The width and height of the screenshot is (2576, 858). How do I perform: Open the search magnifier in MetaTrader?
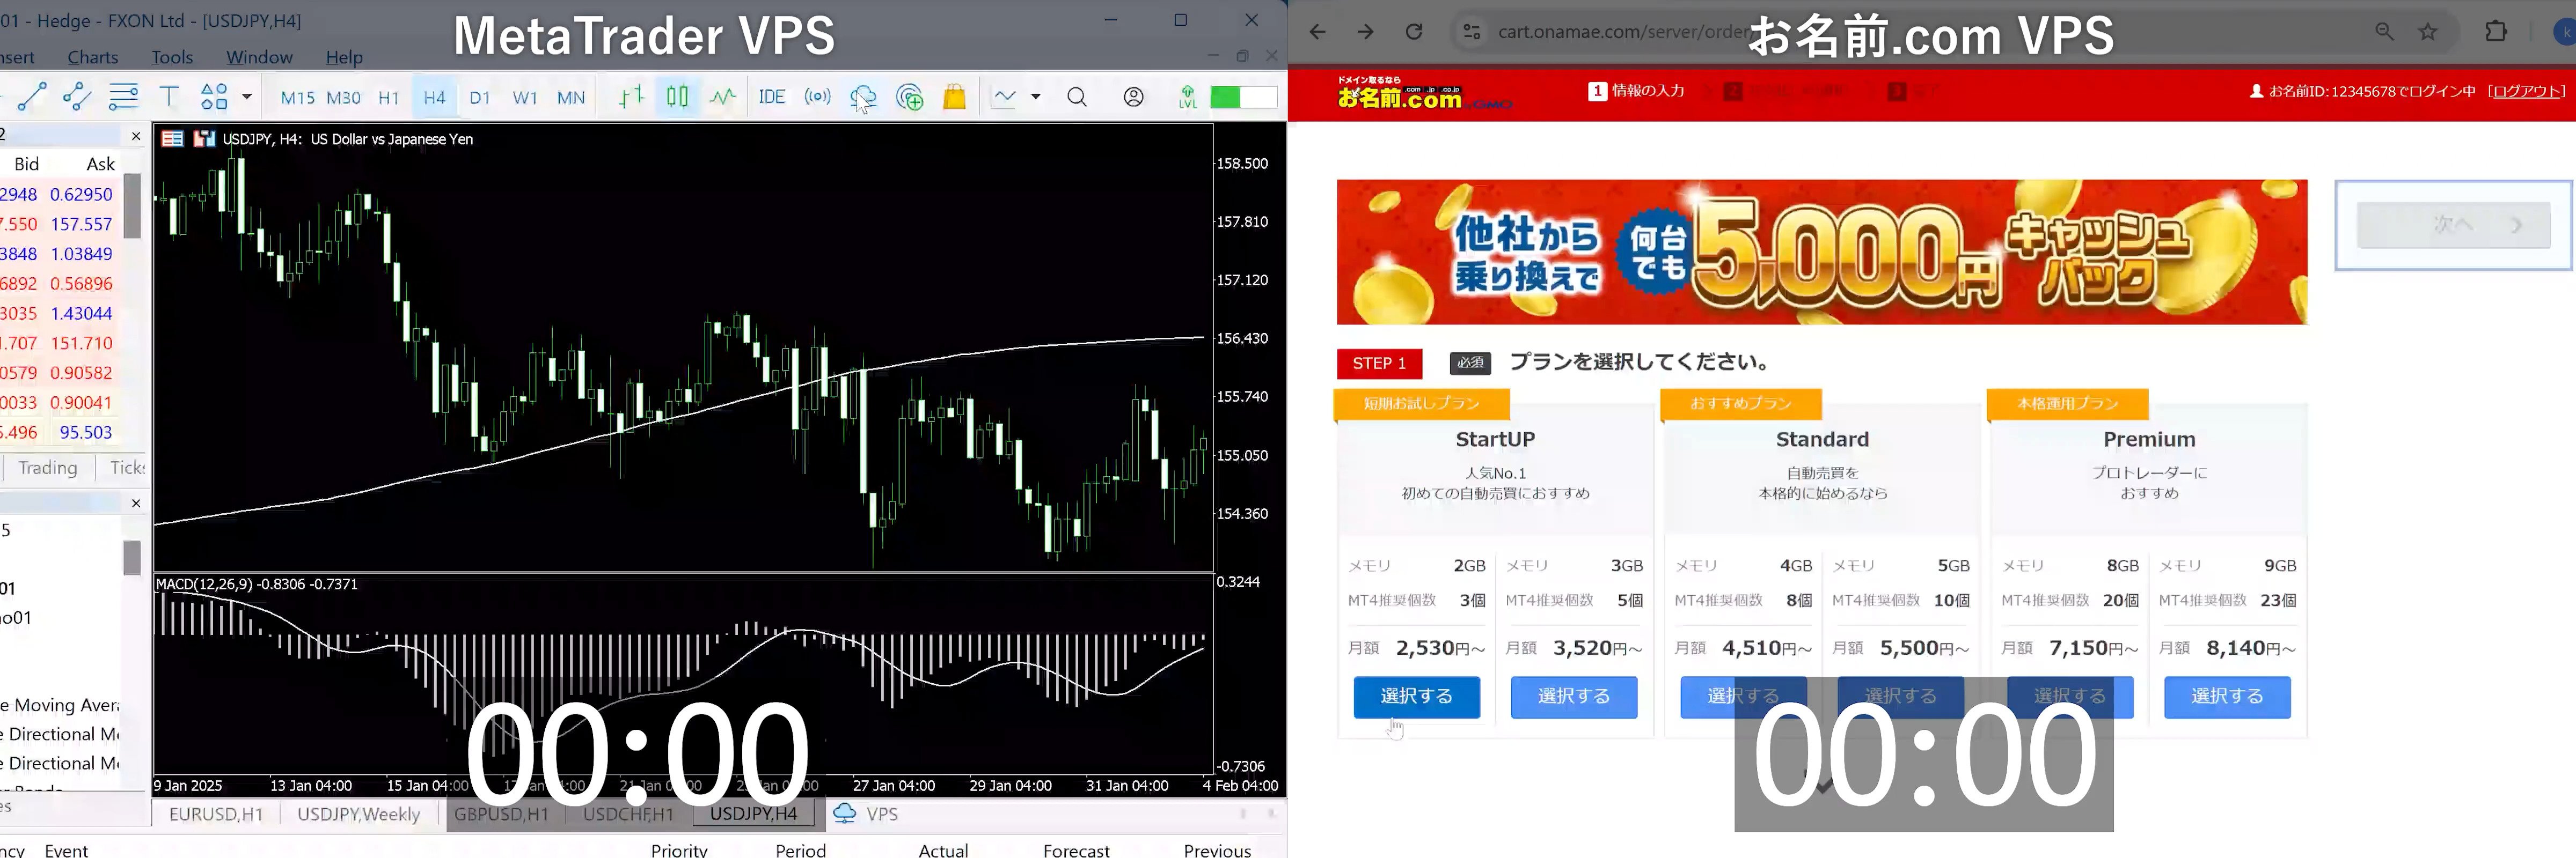tap(1077, 97)
